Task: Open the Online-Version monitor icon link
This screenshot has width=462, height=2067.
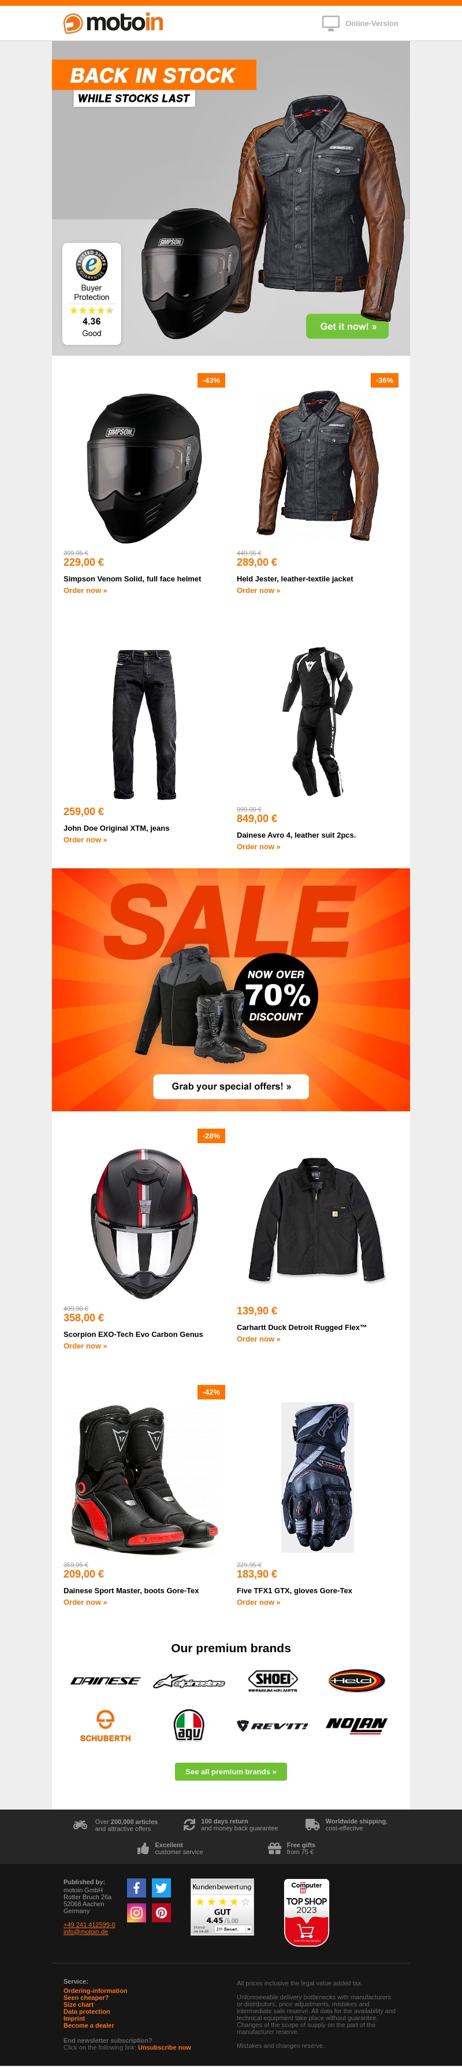Action: point(331,23)
